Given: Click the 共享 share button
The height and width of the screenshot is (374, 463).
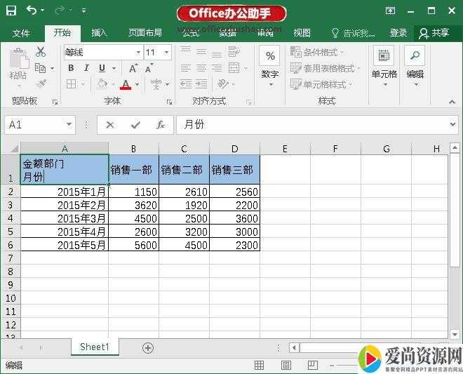Looking at the screenshot, I should point(434,33).
